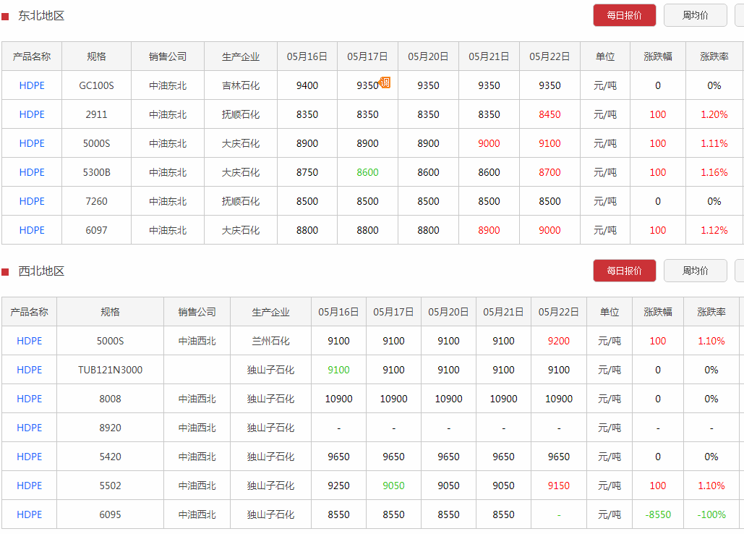Open HDPE link in 2911 row
This screenshot has width=744, height=534.
[32, 114]
